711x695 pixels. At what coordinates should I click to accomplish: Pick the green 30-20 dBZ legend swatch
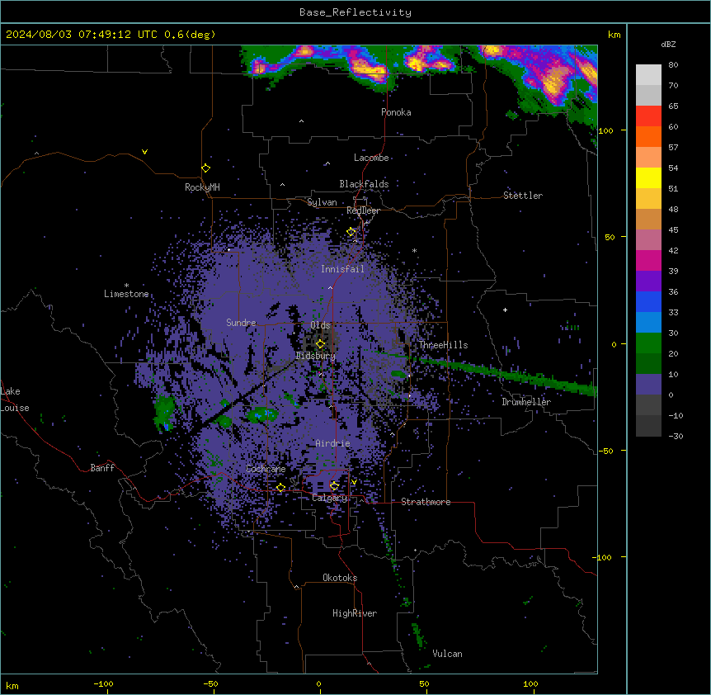(x=648, y=343)
